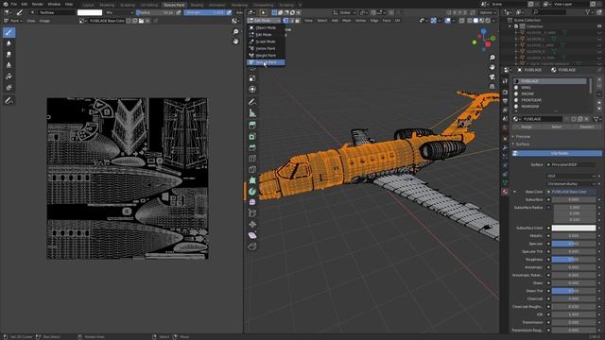The width and height of the screenshot is (605, 340).
Task: Open the Edit Mode dropdown in viewport header
Action: [x=265, y=21]
